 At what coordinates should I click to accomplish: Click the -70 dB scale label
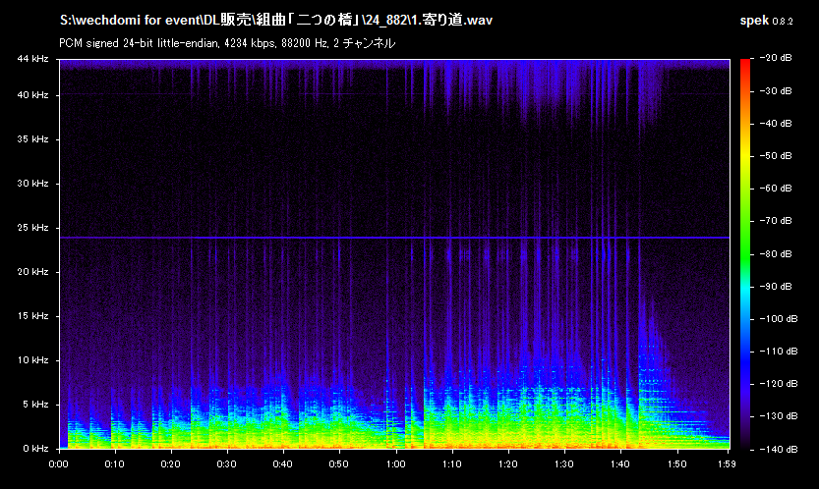(x=775, y=221)
